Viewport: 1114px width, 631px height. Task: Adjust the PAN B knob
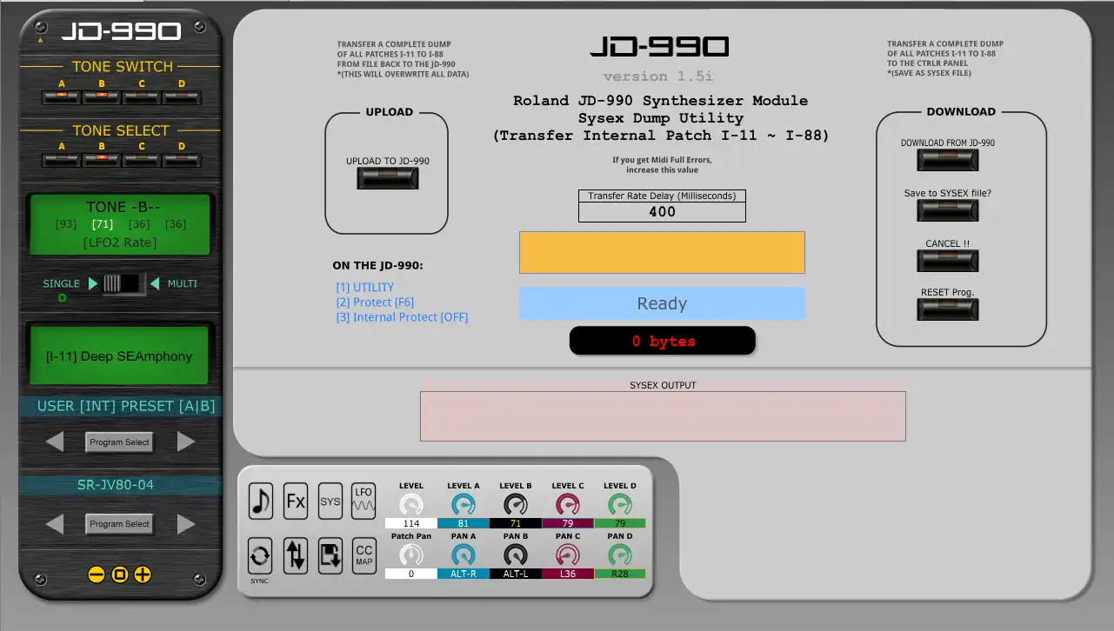pos(516,555)
